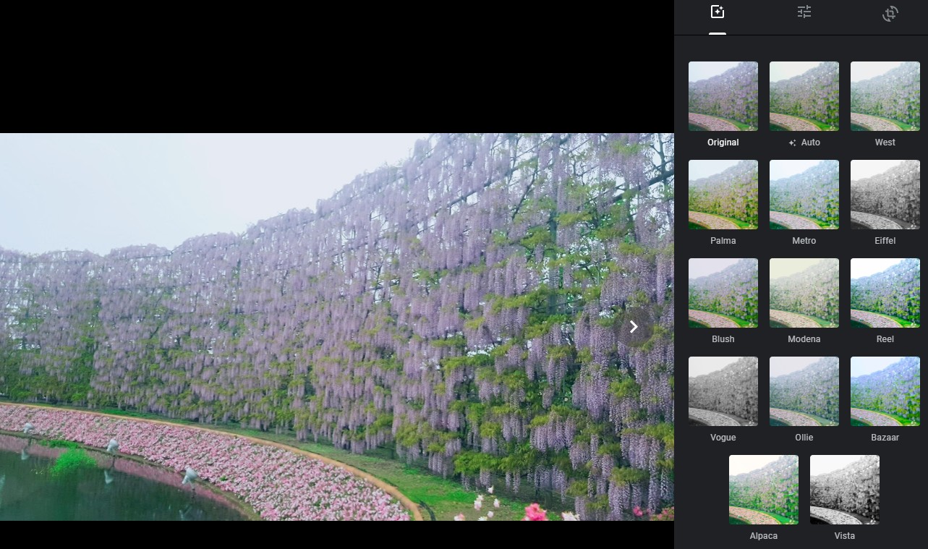The image size is (928, 549).
Task: Apply the Auto enhancement filter
Action: click(804, 96)
